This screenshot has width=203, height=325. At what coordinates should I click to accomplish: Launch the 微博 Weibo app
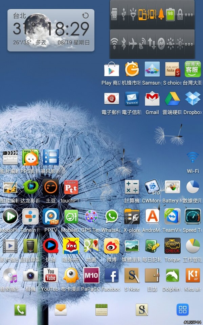pyautogui.click(x=111, y=246)
